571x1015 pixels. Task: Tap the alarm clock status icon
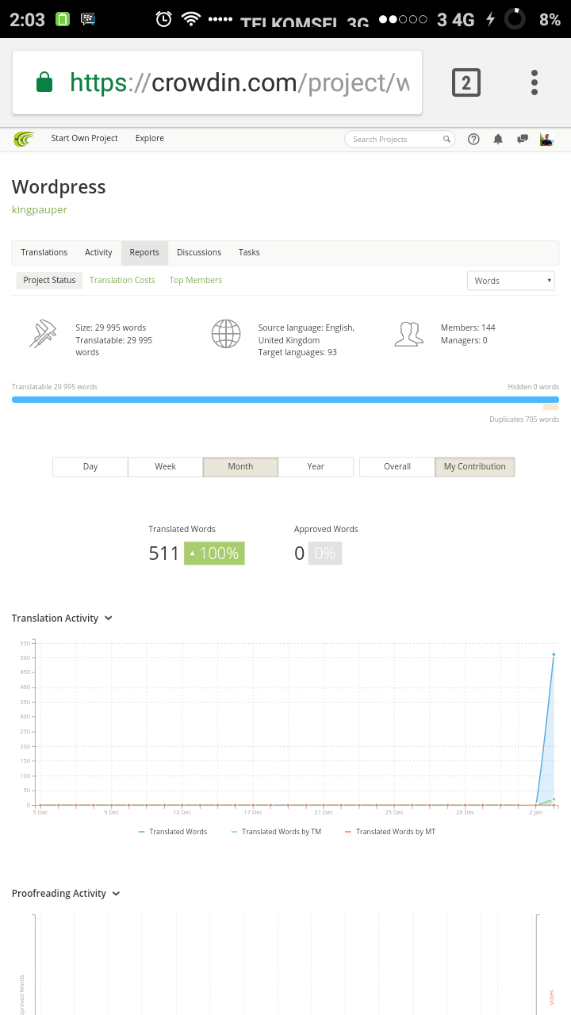point(163,19)
